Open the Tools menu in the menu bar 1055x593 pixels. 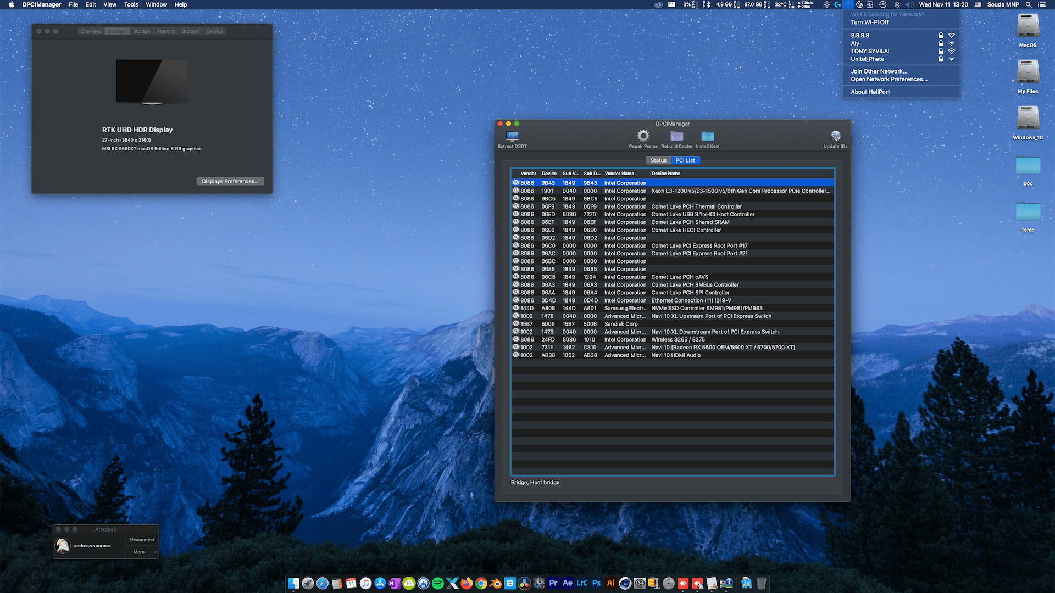click(131, 4)
